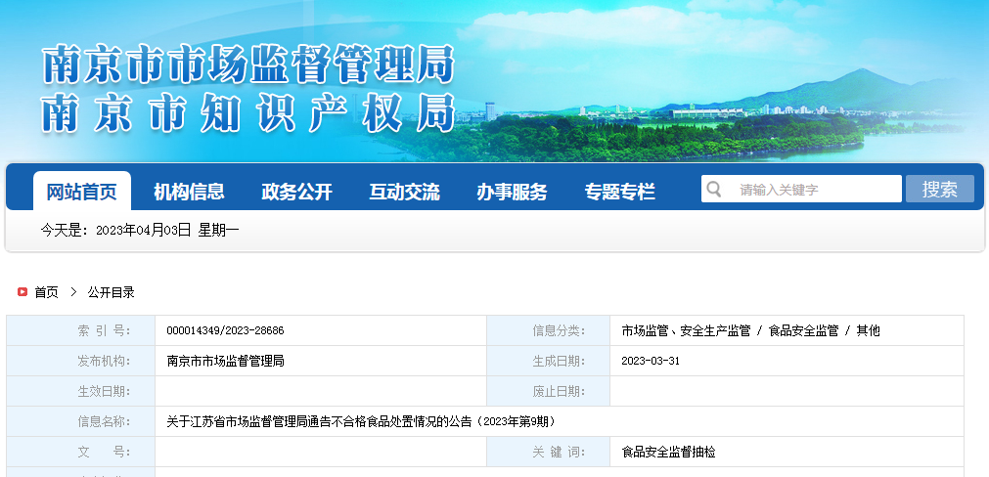Click the 索引号 label cell
The height and width of the screenshot is (477, 989).
(81, 330)
